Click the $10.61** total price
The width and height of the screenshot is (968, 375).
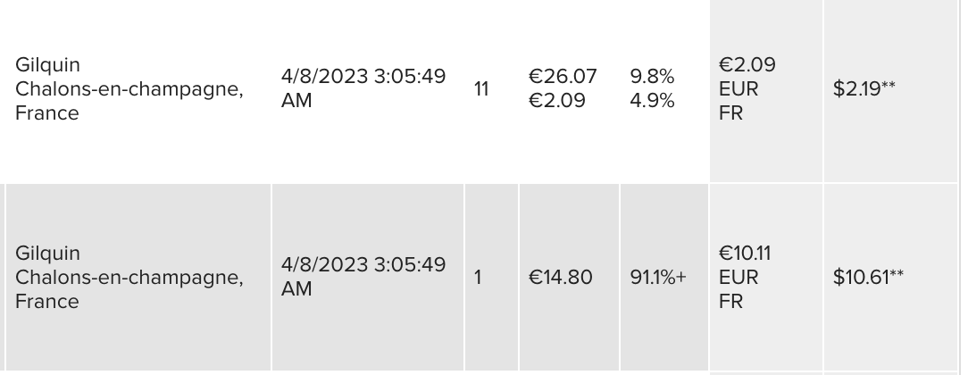click(x=868, y=277)
